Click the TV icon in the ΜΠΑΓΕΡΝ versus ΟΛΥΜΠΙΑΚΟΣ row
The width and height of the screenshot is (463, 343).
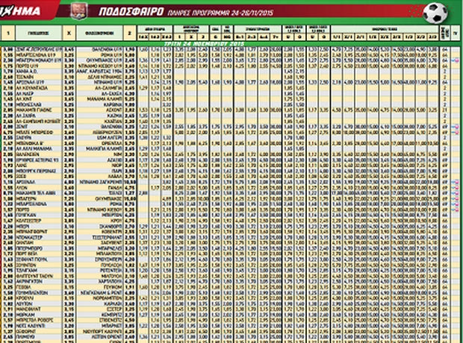point(455,198)
